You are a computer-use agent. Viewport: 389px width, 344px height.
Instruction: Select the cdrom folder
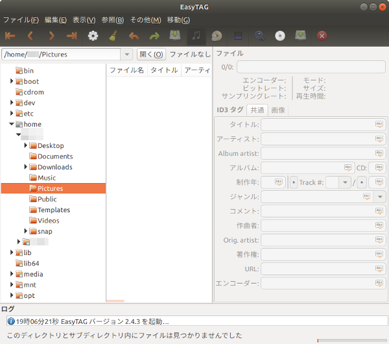34,92
